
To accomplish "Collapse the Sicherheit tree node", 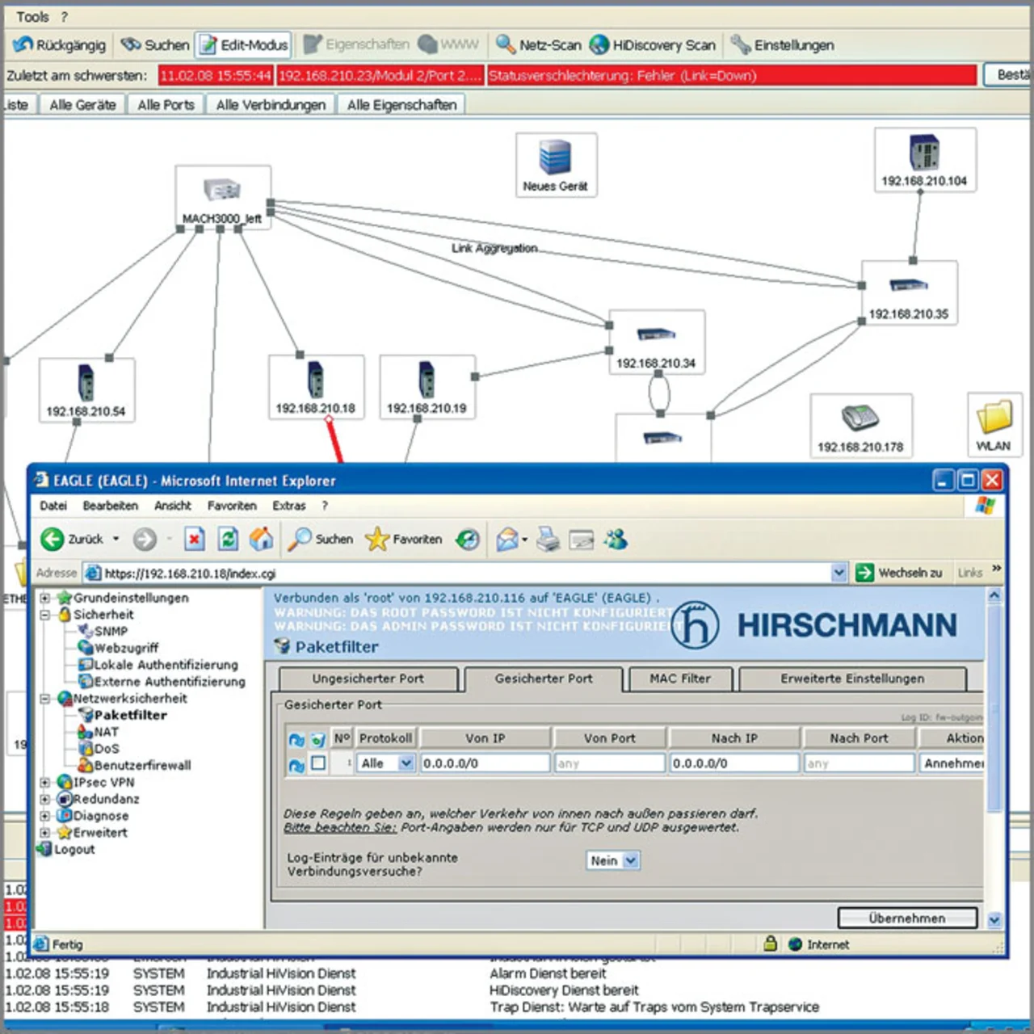I will tap(45, 615).
